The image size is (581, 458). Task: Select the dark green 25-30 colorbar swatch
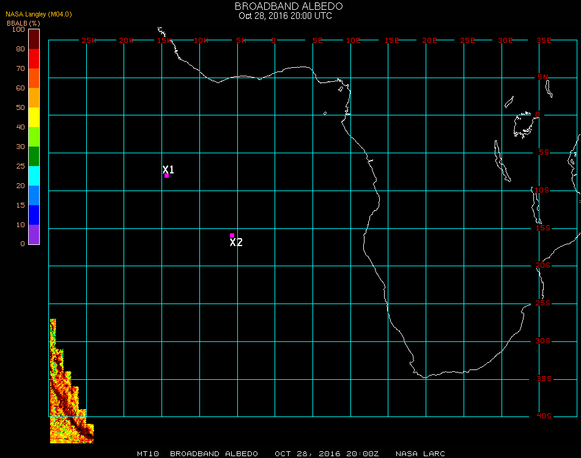coord(34,156)
